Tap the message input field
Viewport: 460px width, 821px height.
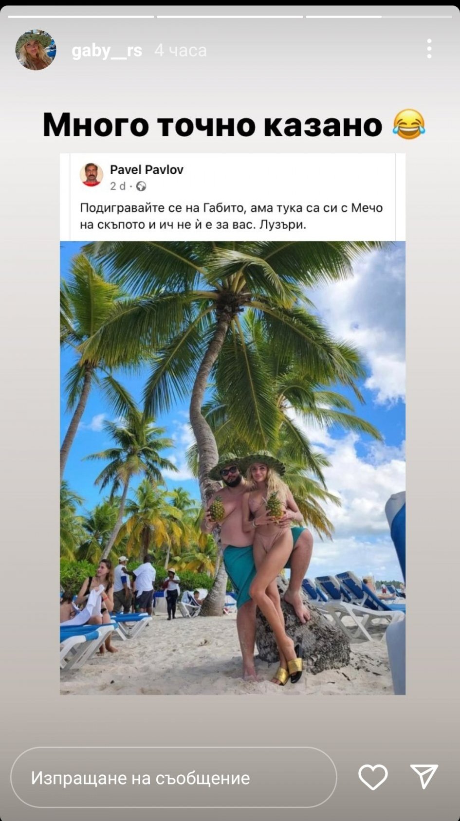pos(173,778)
